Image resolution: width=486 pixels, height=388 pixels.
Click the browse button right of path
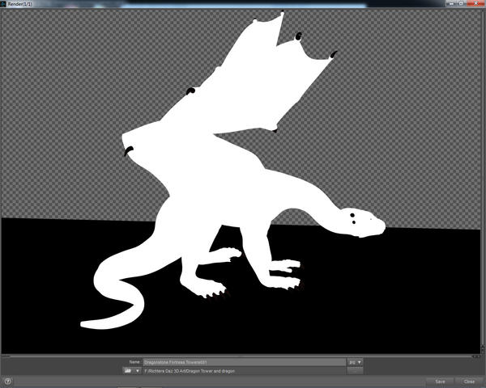pos(355,371)
